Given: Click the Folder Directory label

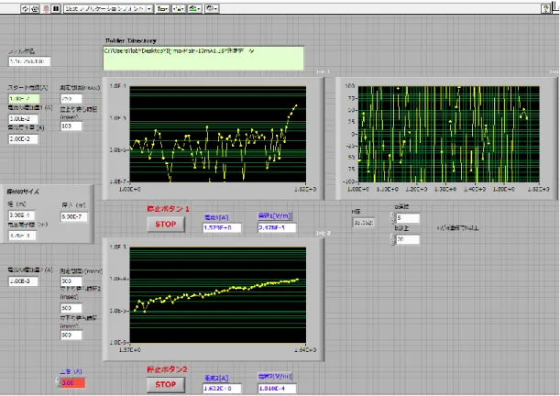Looking at the screenshot, I should (131, 40).
